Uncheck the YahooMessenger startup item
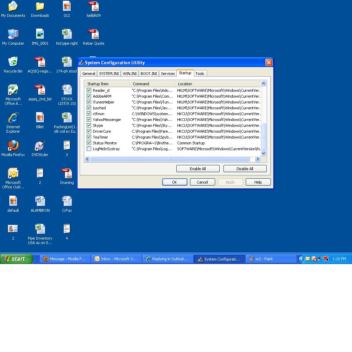Screen dimensions: 352x352 tap(89, 119)
